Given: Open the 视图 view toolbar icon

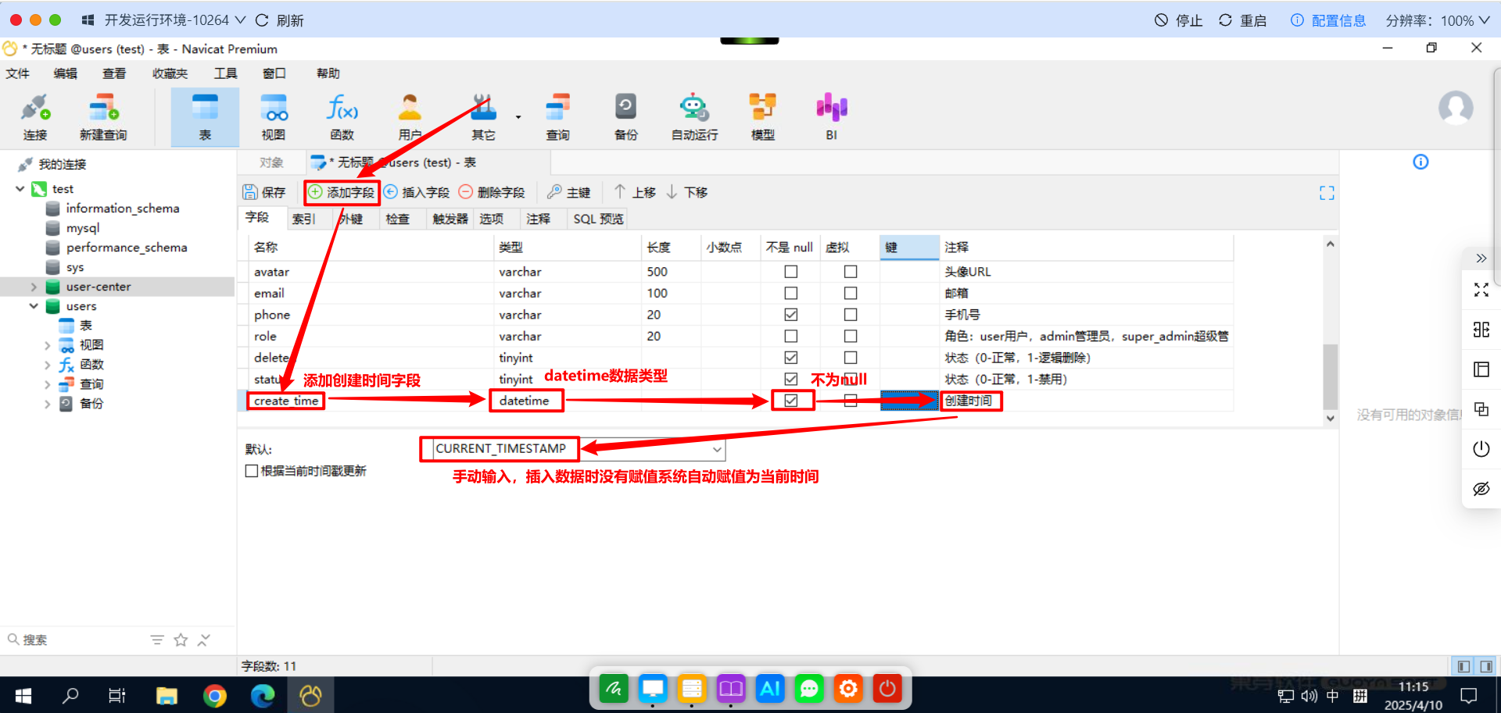Looking at the screenshot, I should 274,117.
